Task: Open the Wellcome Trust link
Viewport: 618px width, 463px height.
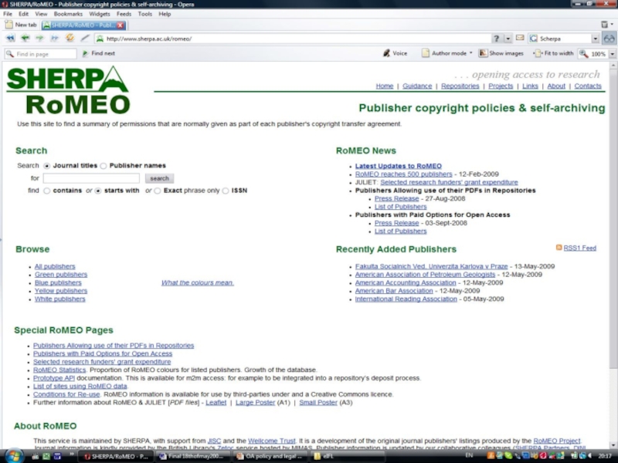Action: pyautogui.click(x=272, y=441)
